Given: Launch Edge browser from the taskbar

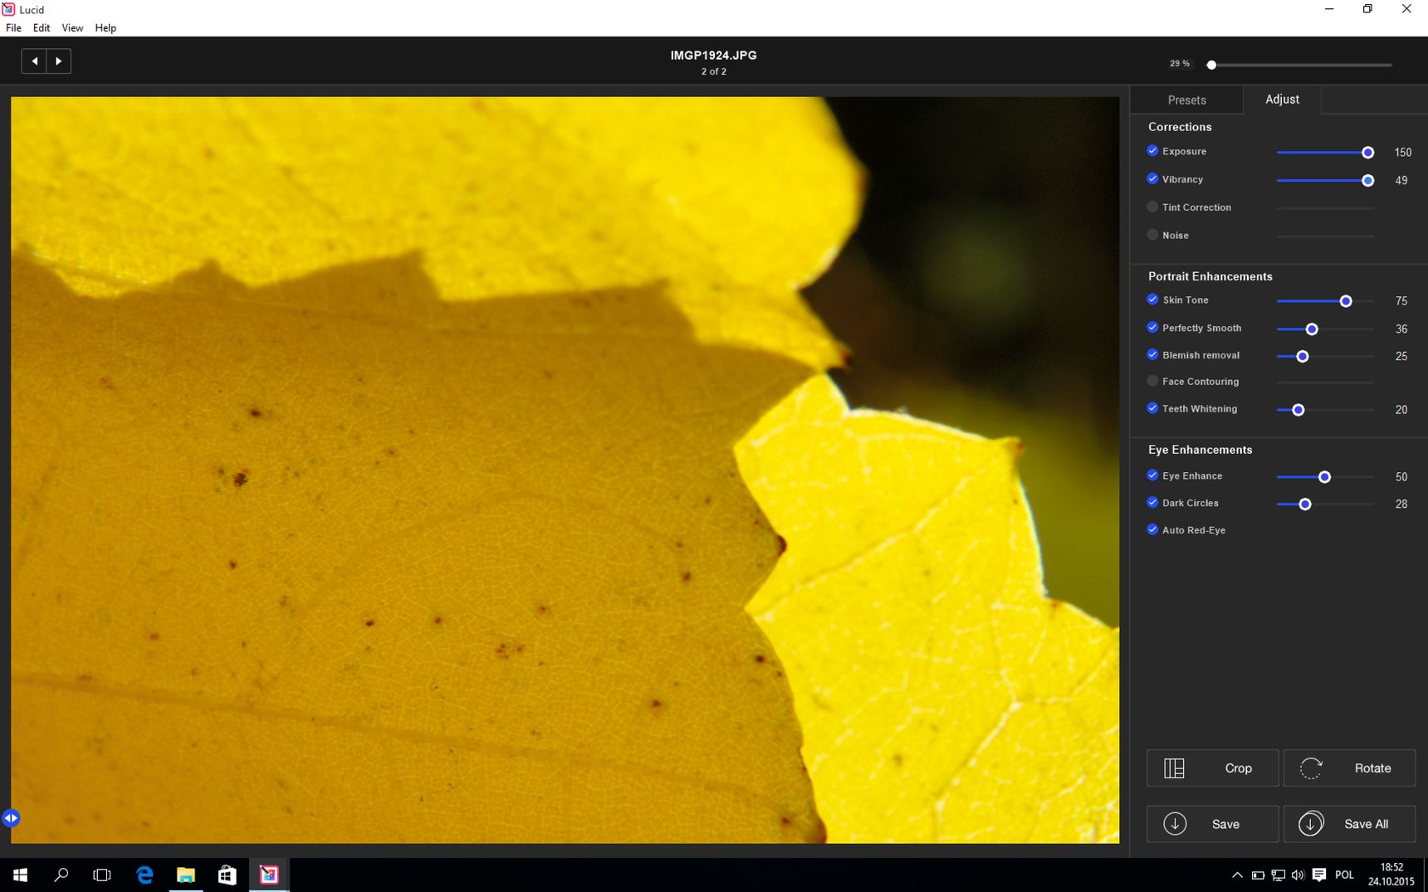Looking at the screenshot, I should tap(144, 875).
